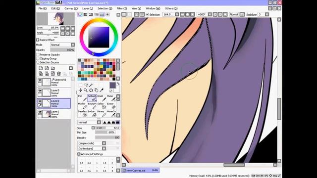The width and height of the screenshot is (317, 178).
Task: Select the rectangular selection tool
Action: (x=80, y=85)
